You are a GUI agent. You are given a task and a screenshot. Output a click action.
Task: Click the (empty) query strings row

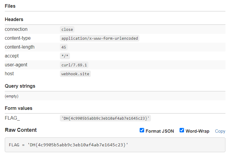12,96
